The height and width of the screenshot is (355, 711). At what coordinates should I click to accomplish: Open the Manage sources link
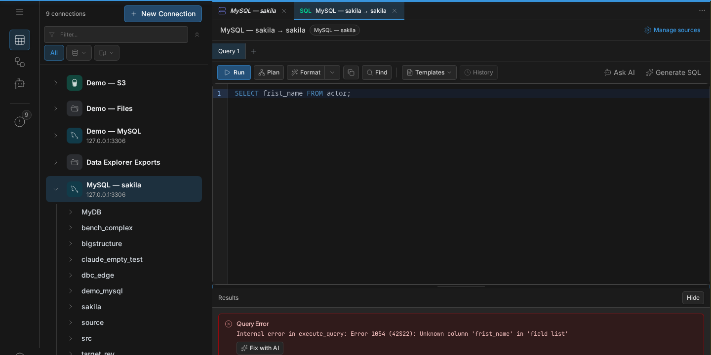672,30
